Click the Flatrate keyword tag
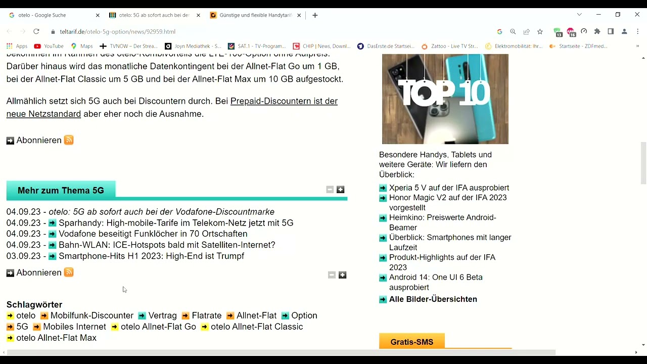 (x=207, y=315)
